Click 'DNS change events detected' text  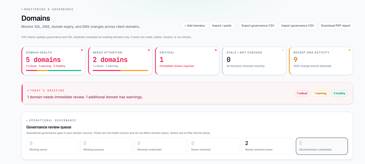pos(312,66)
